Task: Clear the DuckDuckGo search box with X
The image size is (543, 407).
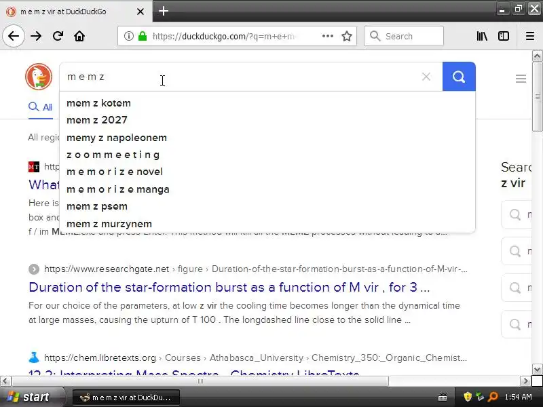Action: coord(426,77)
